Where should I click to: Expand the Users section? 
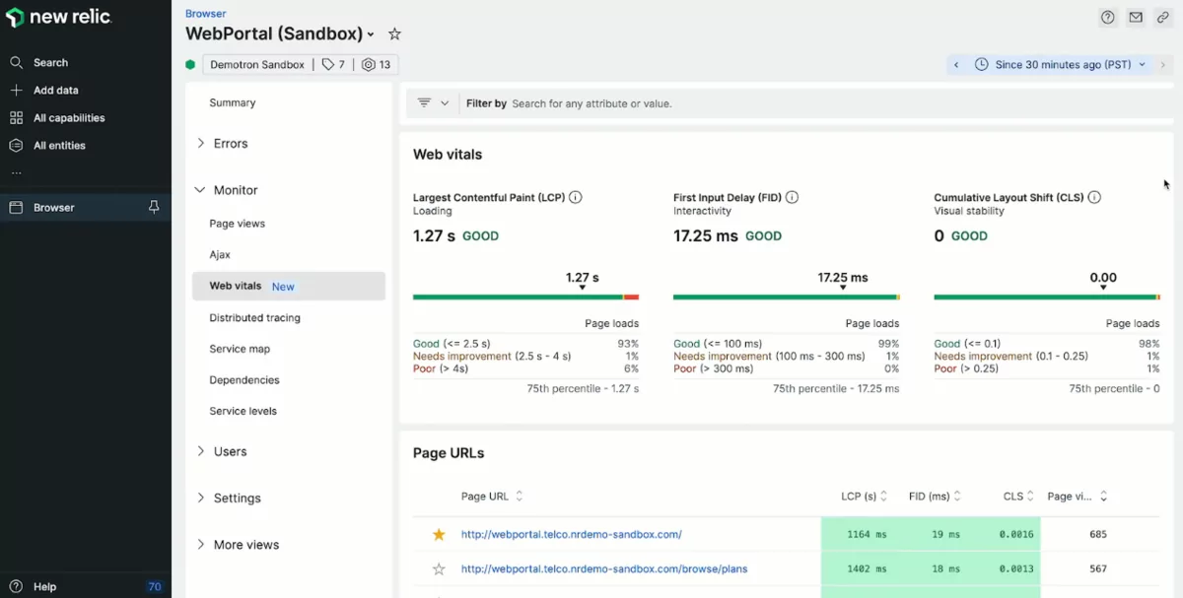(222, 451)
